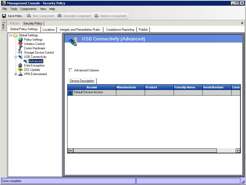Switch to the Policies tab
Image resolution: width=246 pixels, height=185 pixels.
[x=15, y=23]
